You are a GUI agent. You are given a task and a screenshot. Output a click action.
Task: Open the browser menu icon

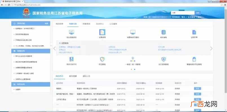point(225,5)
